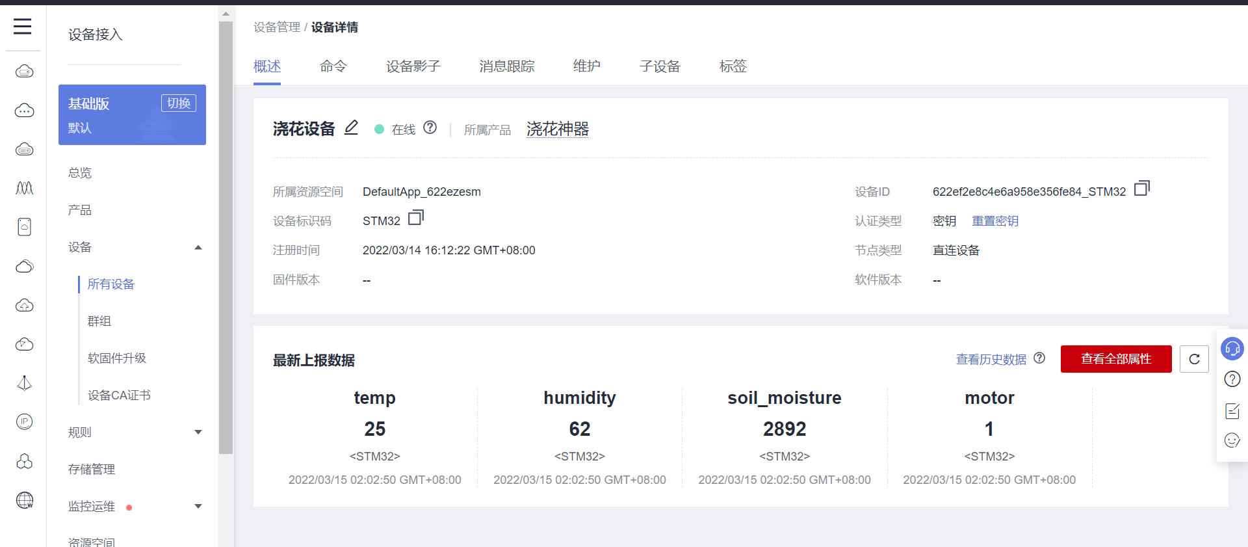Click the double-cloud sidebar icon
This screenshot has width=1248, height=547.
pos(25,266)
